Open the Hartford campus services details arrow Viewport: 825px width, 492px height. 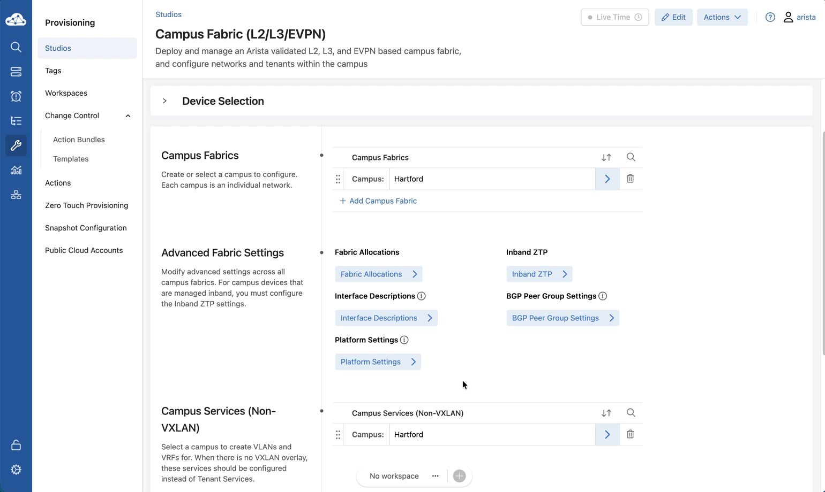click(x=607, y=435)
